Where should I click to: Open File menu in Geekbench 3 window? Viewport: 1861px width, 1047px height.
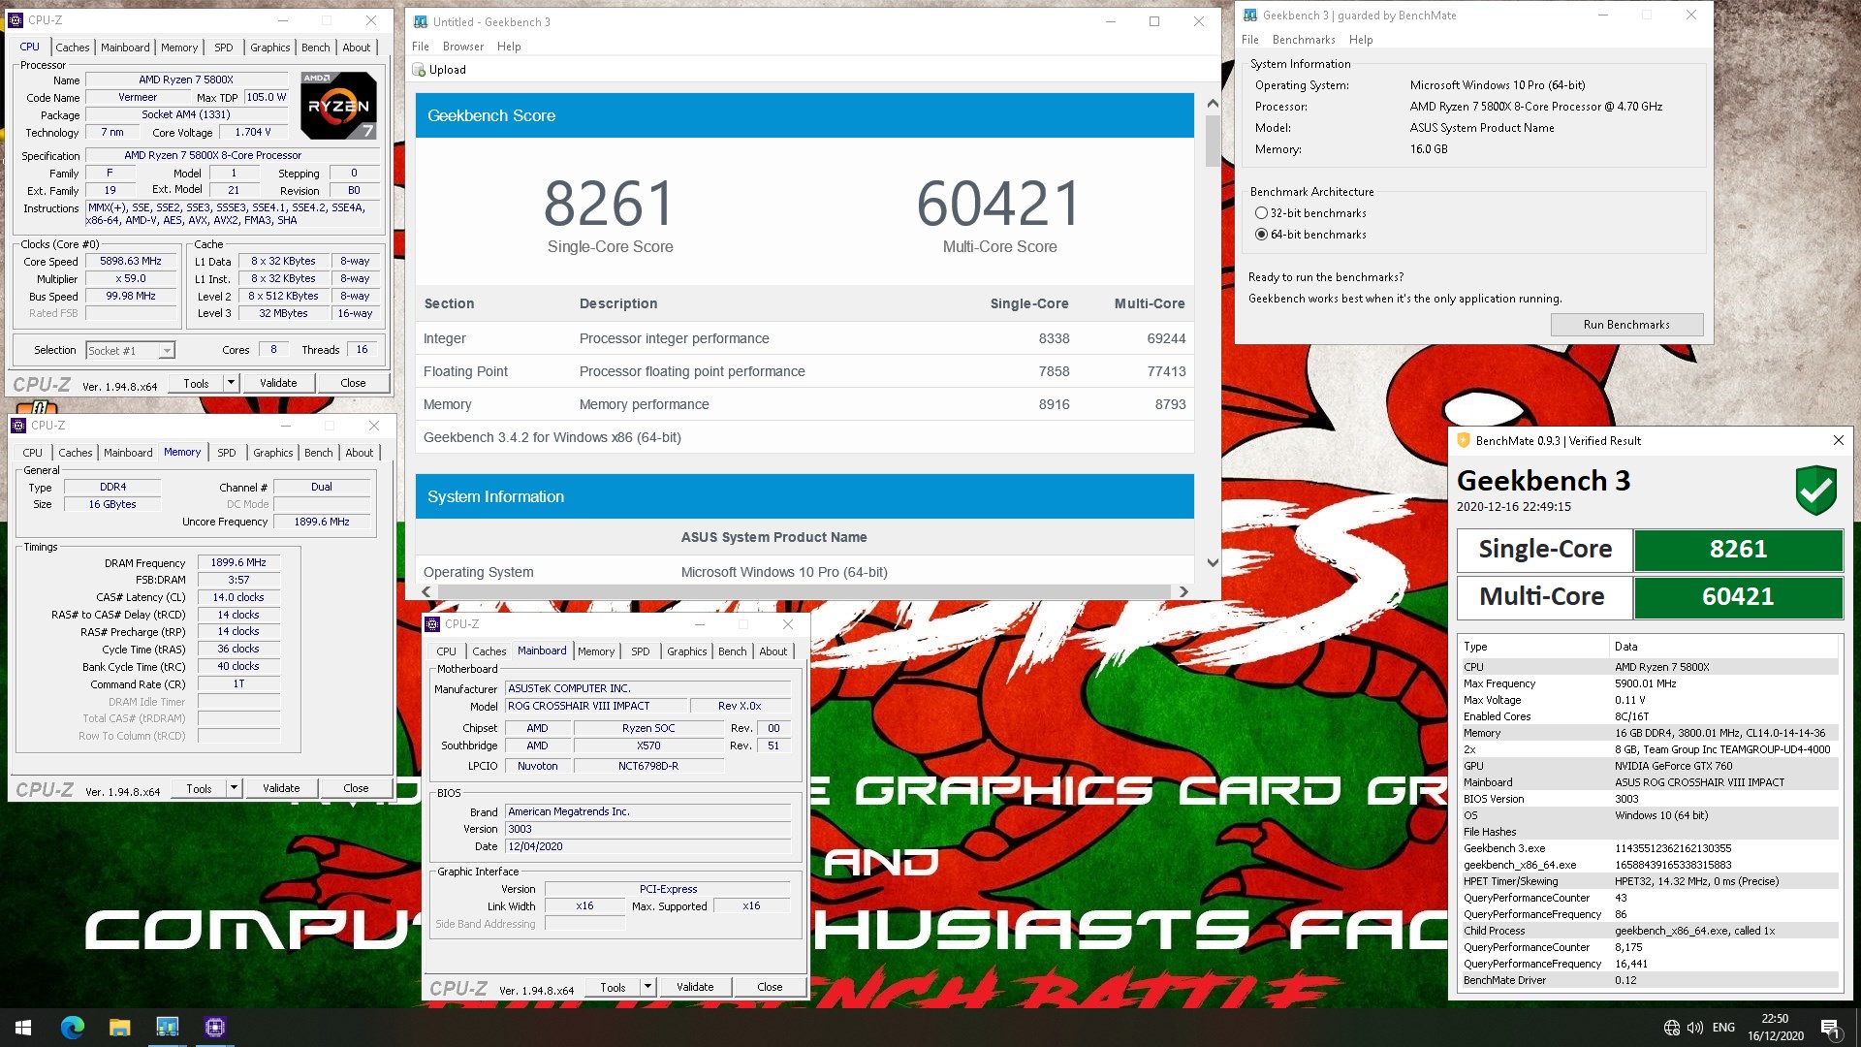coord(420,47)
